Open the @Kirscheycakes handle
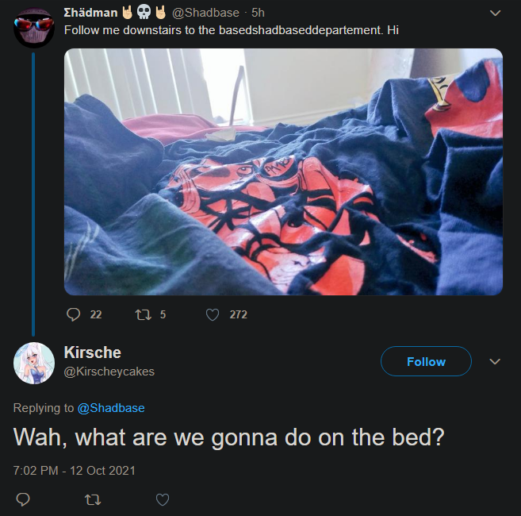This screenshot has height=516, width=521. [x=109, y=372]
